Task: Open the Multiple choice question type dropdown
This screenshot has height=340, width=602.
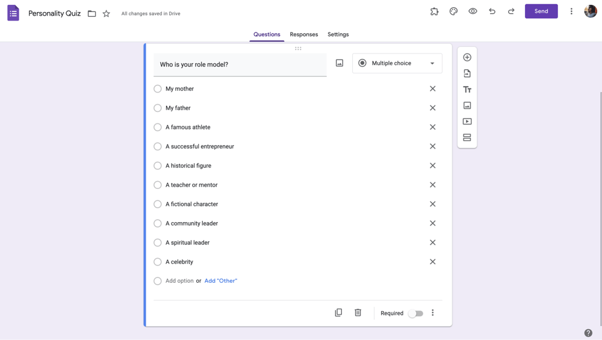Action: [397, 63]
